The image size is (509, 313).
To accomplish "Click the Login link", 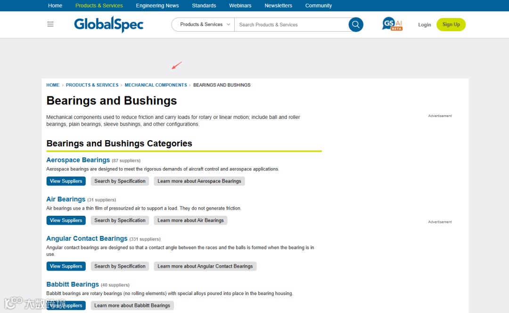I will (424, 25).
